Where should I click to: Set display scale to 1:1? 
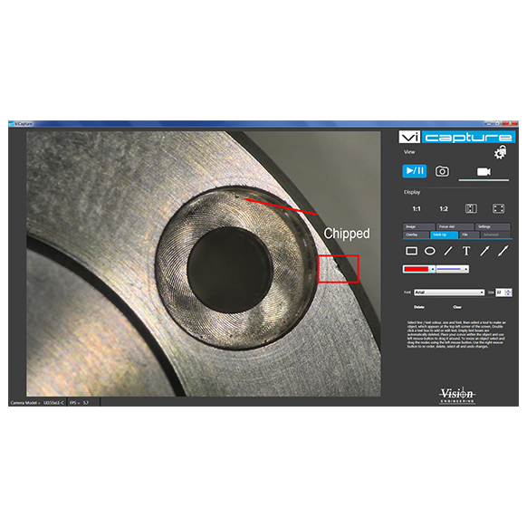tap(417, 208)
